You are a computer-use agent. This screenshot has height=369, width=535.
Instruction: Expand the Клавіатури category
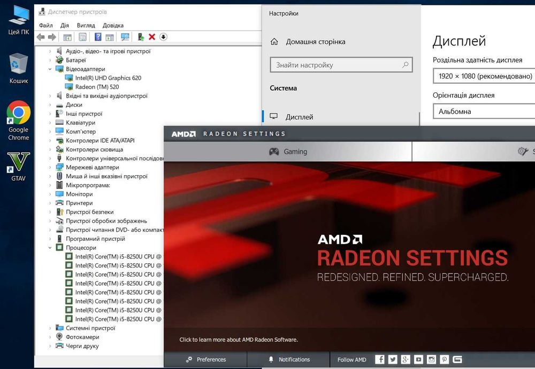tap(50, 123)
